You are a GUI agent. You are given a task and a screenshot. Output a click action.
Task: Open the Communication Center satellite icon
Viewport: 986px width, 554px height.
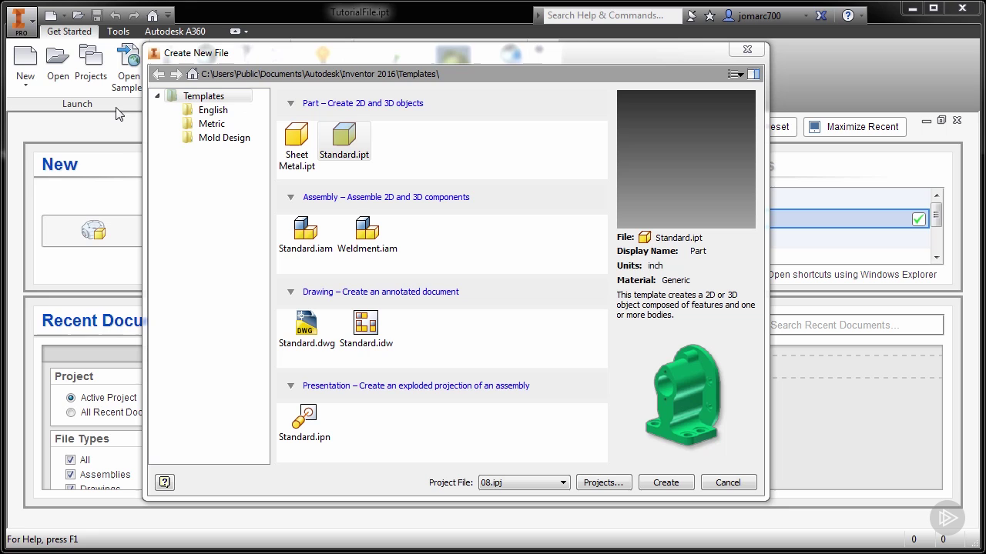(692, 15)
